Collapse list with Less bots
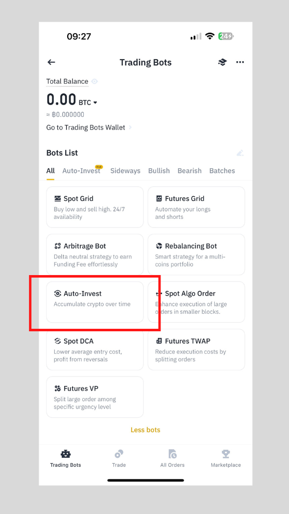Screen dimensions: 289x514 pyautogui.click(x=146, y=430)
